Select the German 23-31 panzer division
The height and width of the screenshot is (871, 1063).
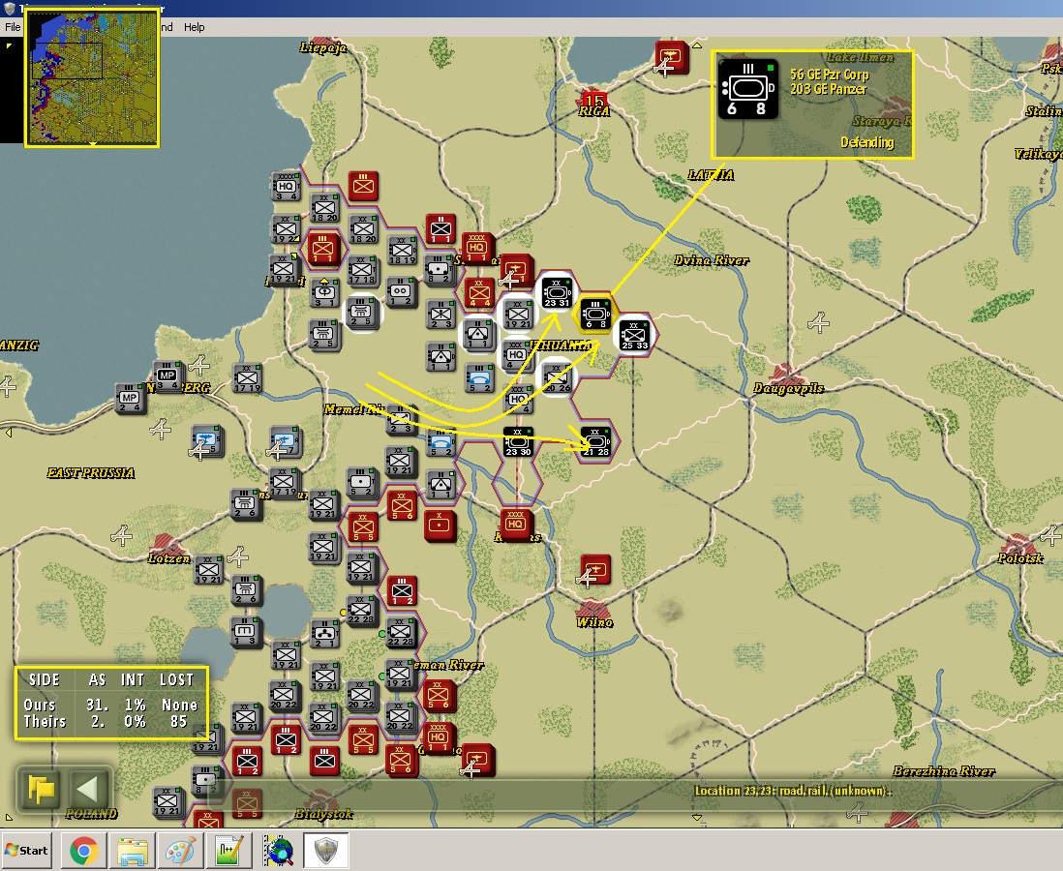[x=557, y=293]
